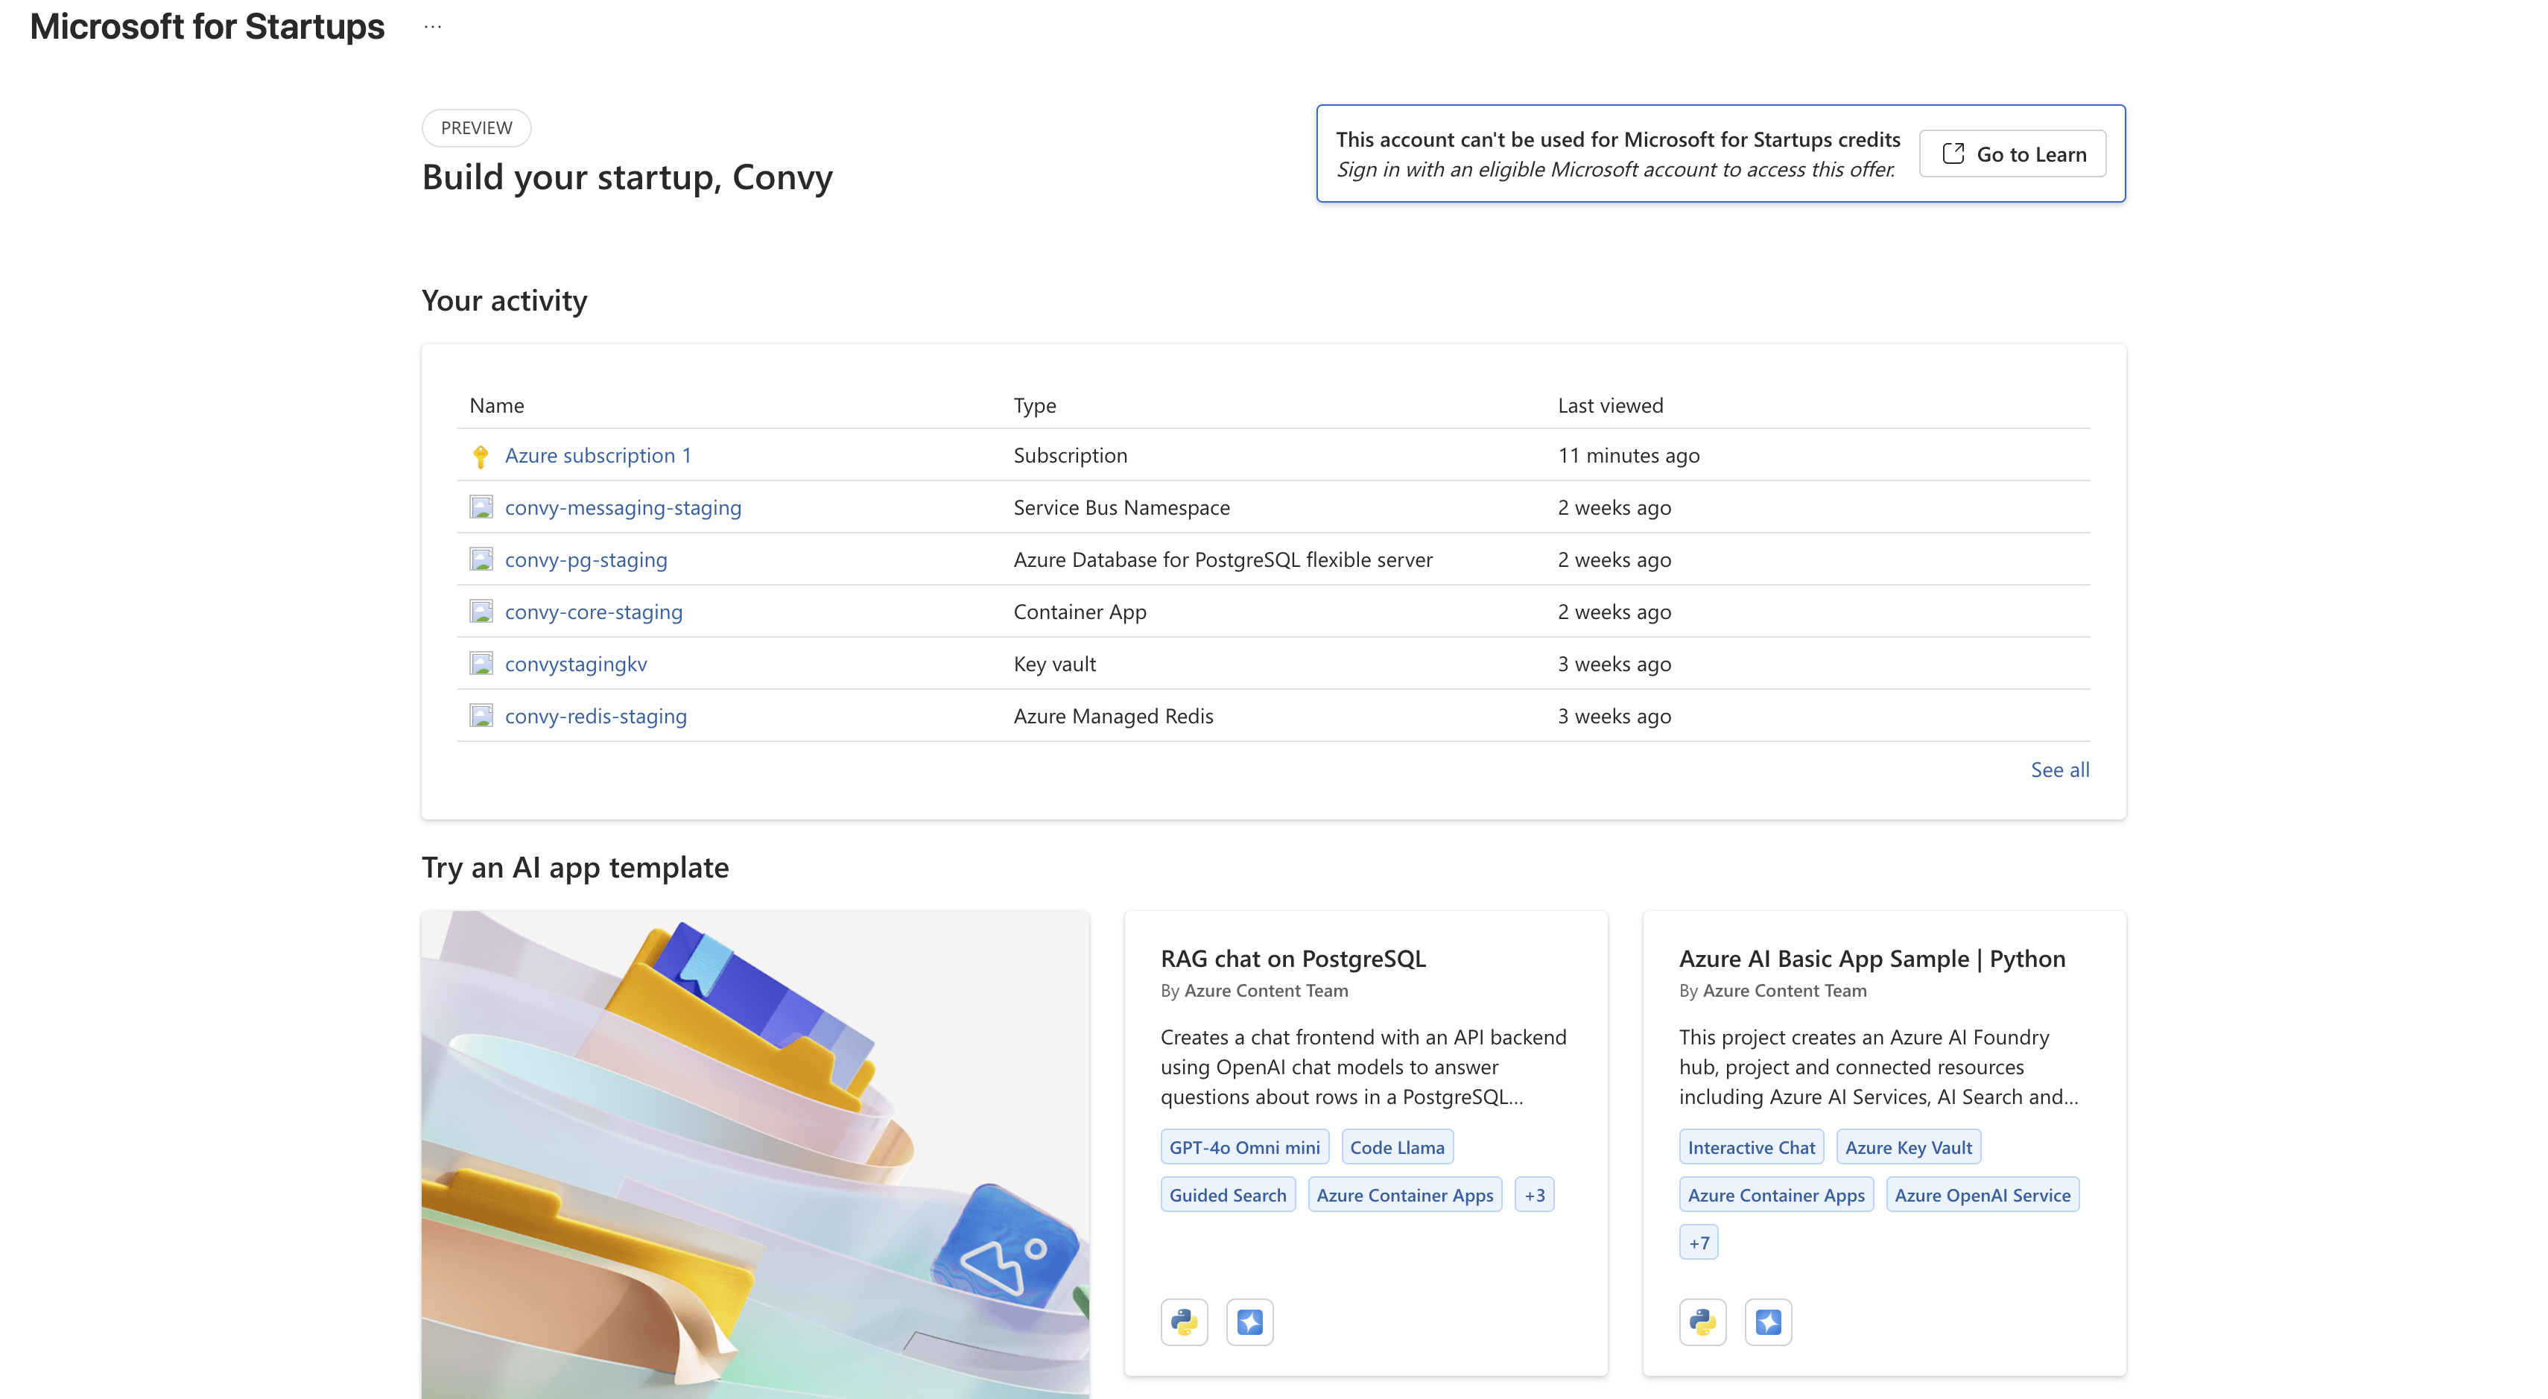This screenshot has height=1399, width=2548.
Task: Sort by the Type column header
Action: (1035, 405)
